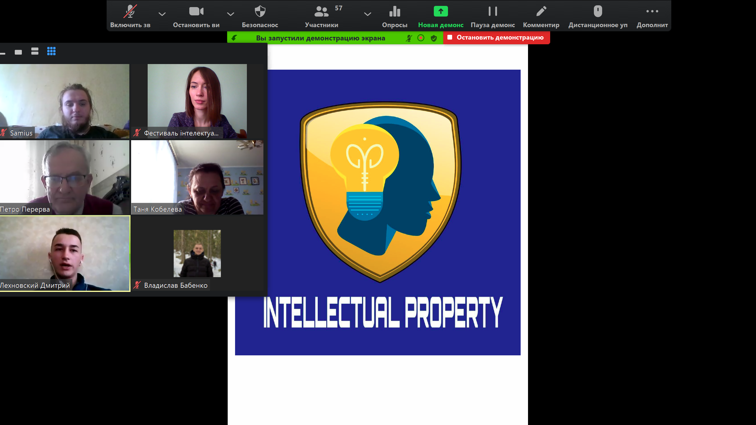Select Samius video tile
Viewport: 756px width, 425px height.
[x=65, y=101]
